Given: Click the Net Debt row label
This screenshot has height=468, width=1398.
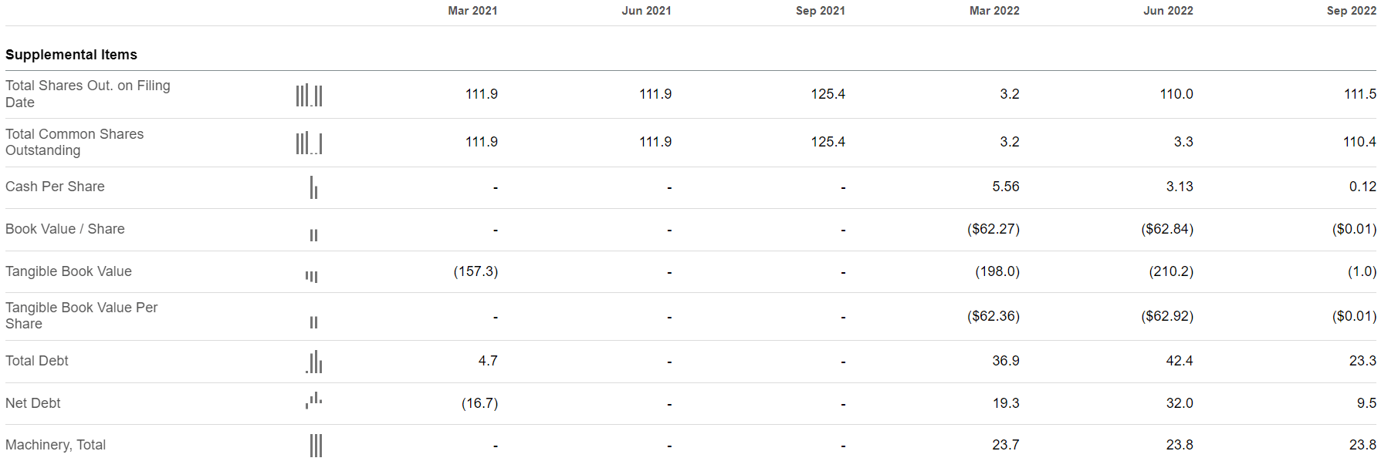Looking at the screenshot, I should click(x=33, y=403).
